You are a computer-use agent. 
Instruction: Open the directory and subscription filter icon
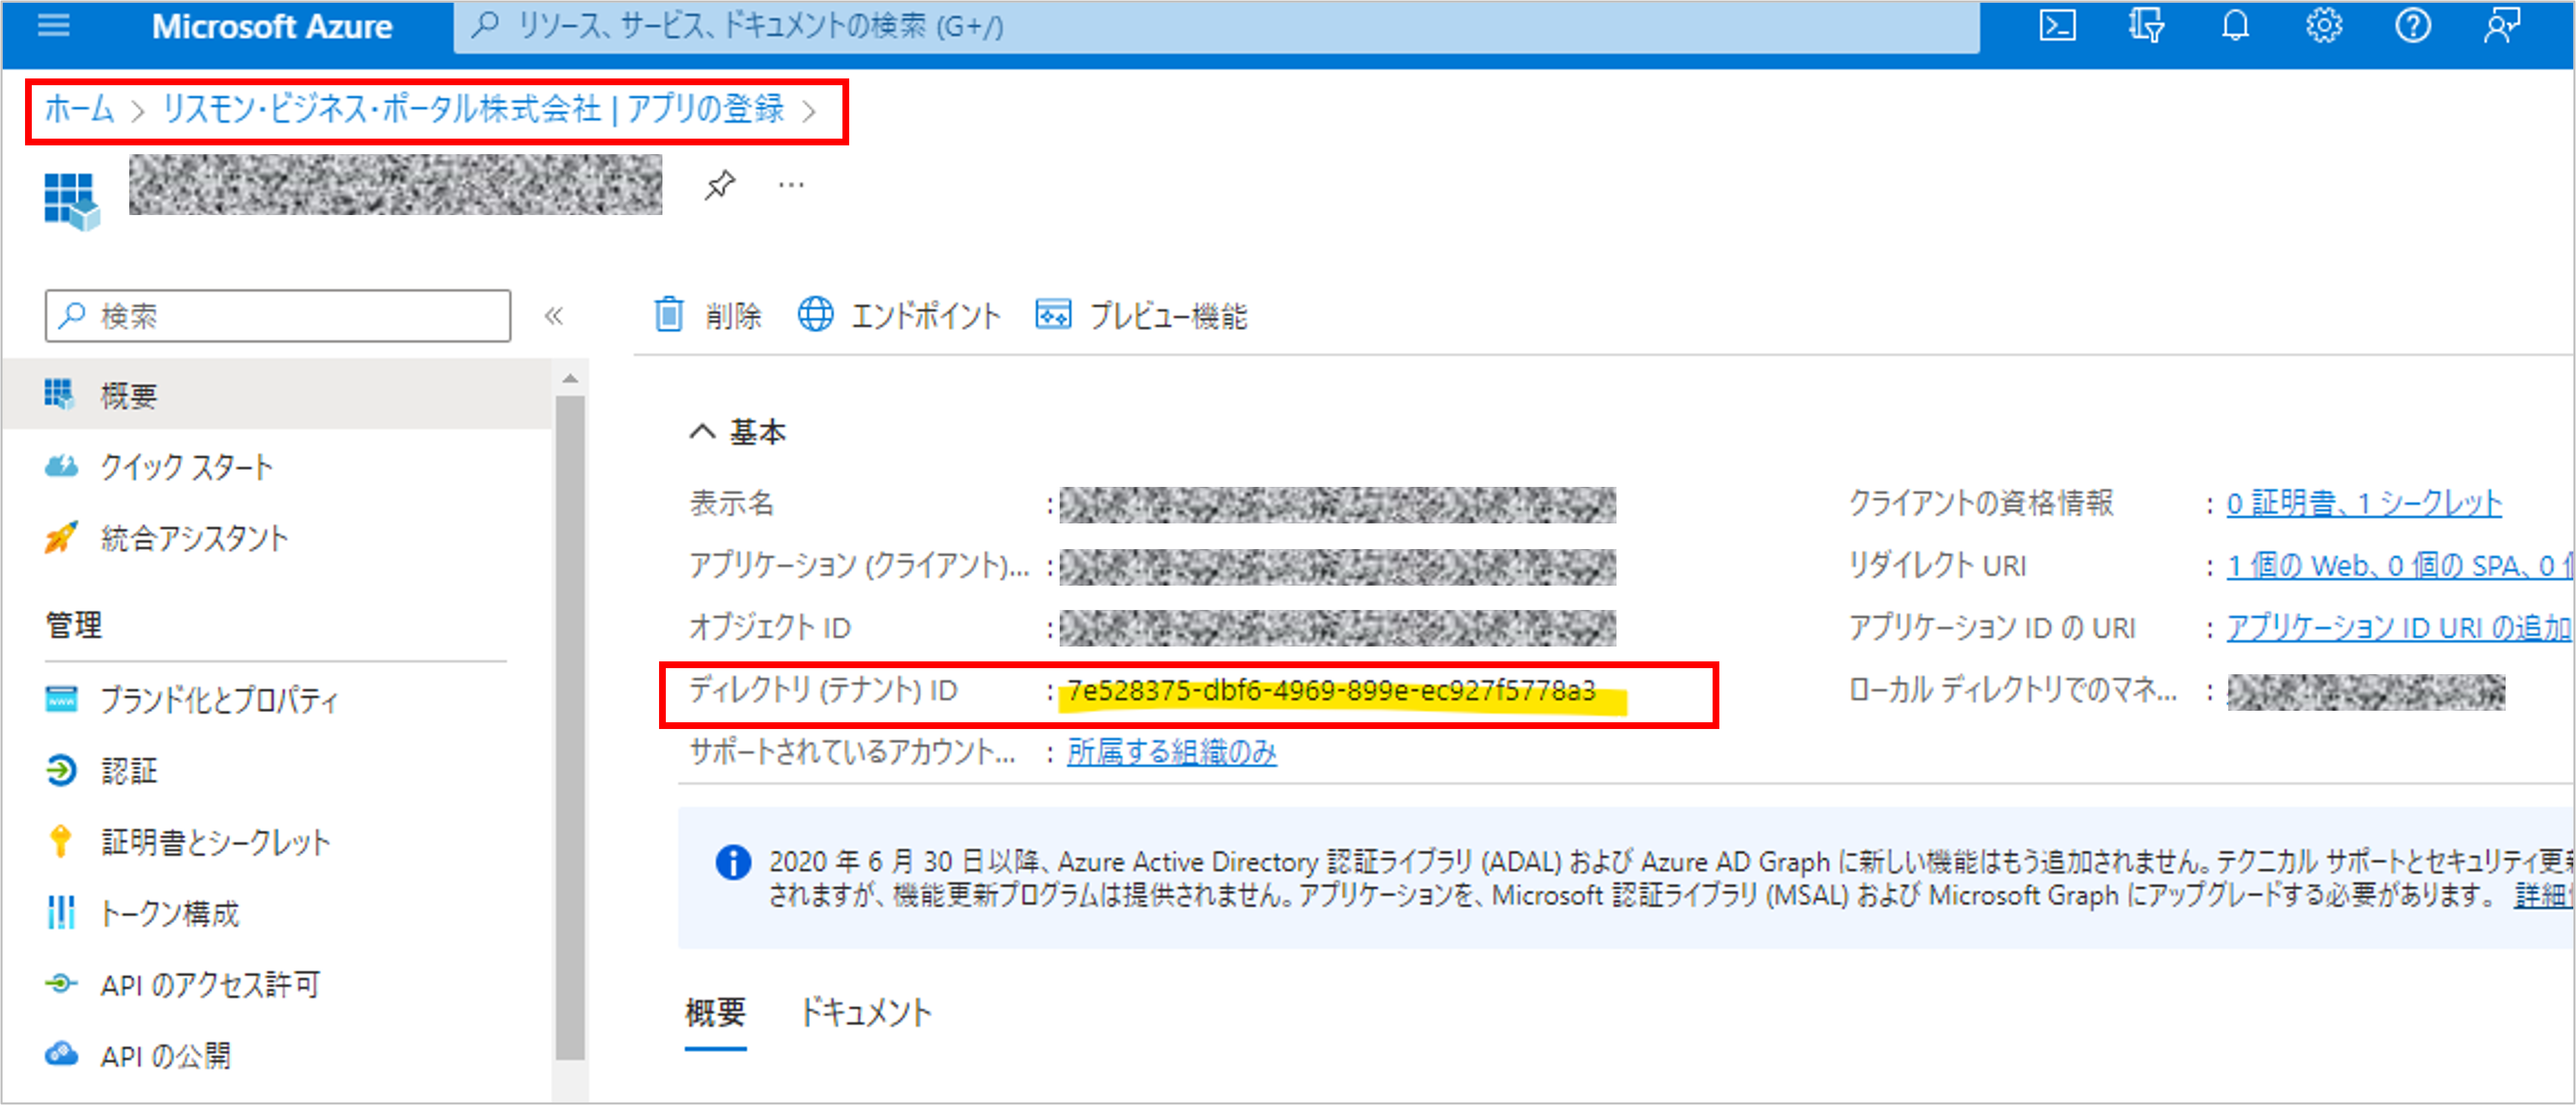click(x=2146, y=26)
